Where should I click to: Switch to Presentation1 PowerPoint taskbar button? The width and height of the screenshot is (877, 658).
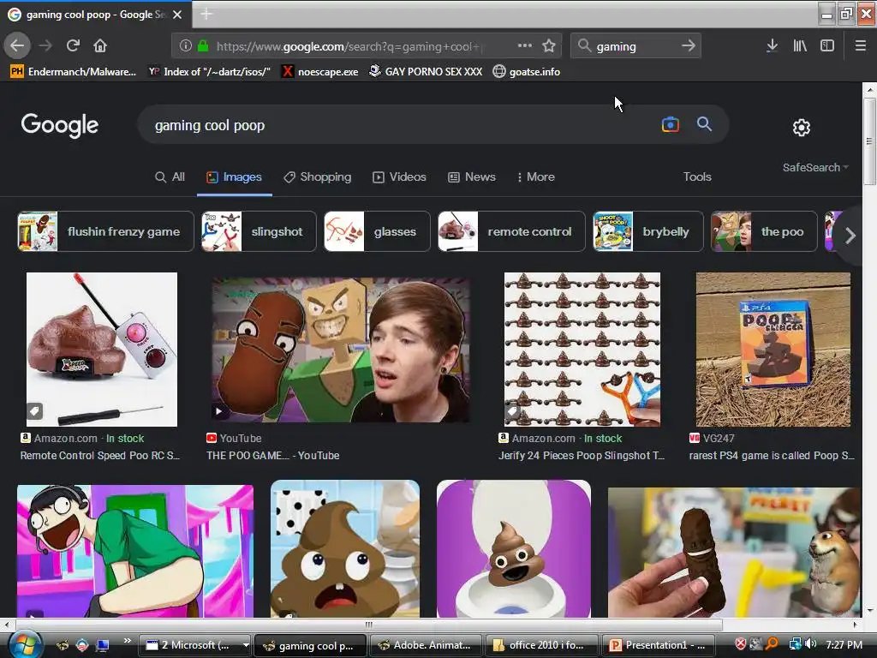[x=657, y=645]
